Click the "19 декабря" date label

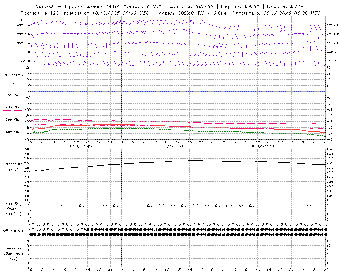click(172, 146)
